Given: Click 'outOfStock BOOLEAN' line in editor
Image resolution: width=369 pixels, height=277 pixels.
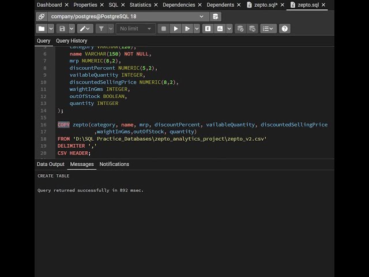Looking at the screenshot, I should (x=98, y=96).
